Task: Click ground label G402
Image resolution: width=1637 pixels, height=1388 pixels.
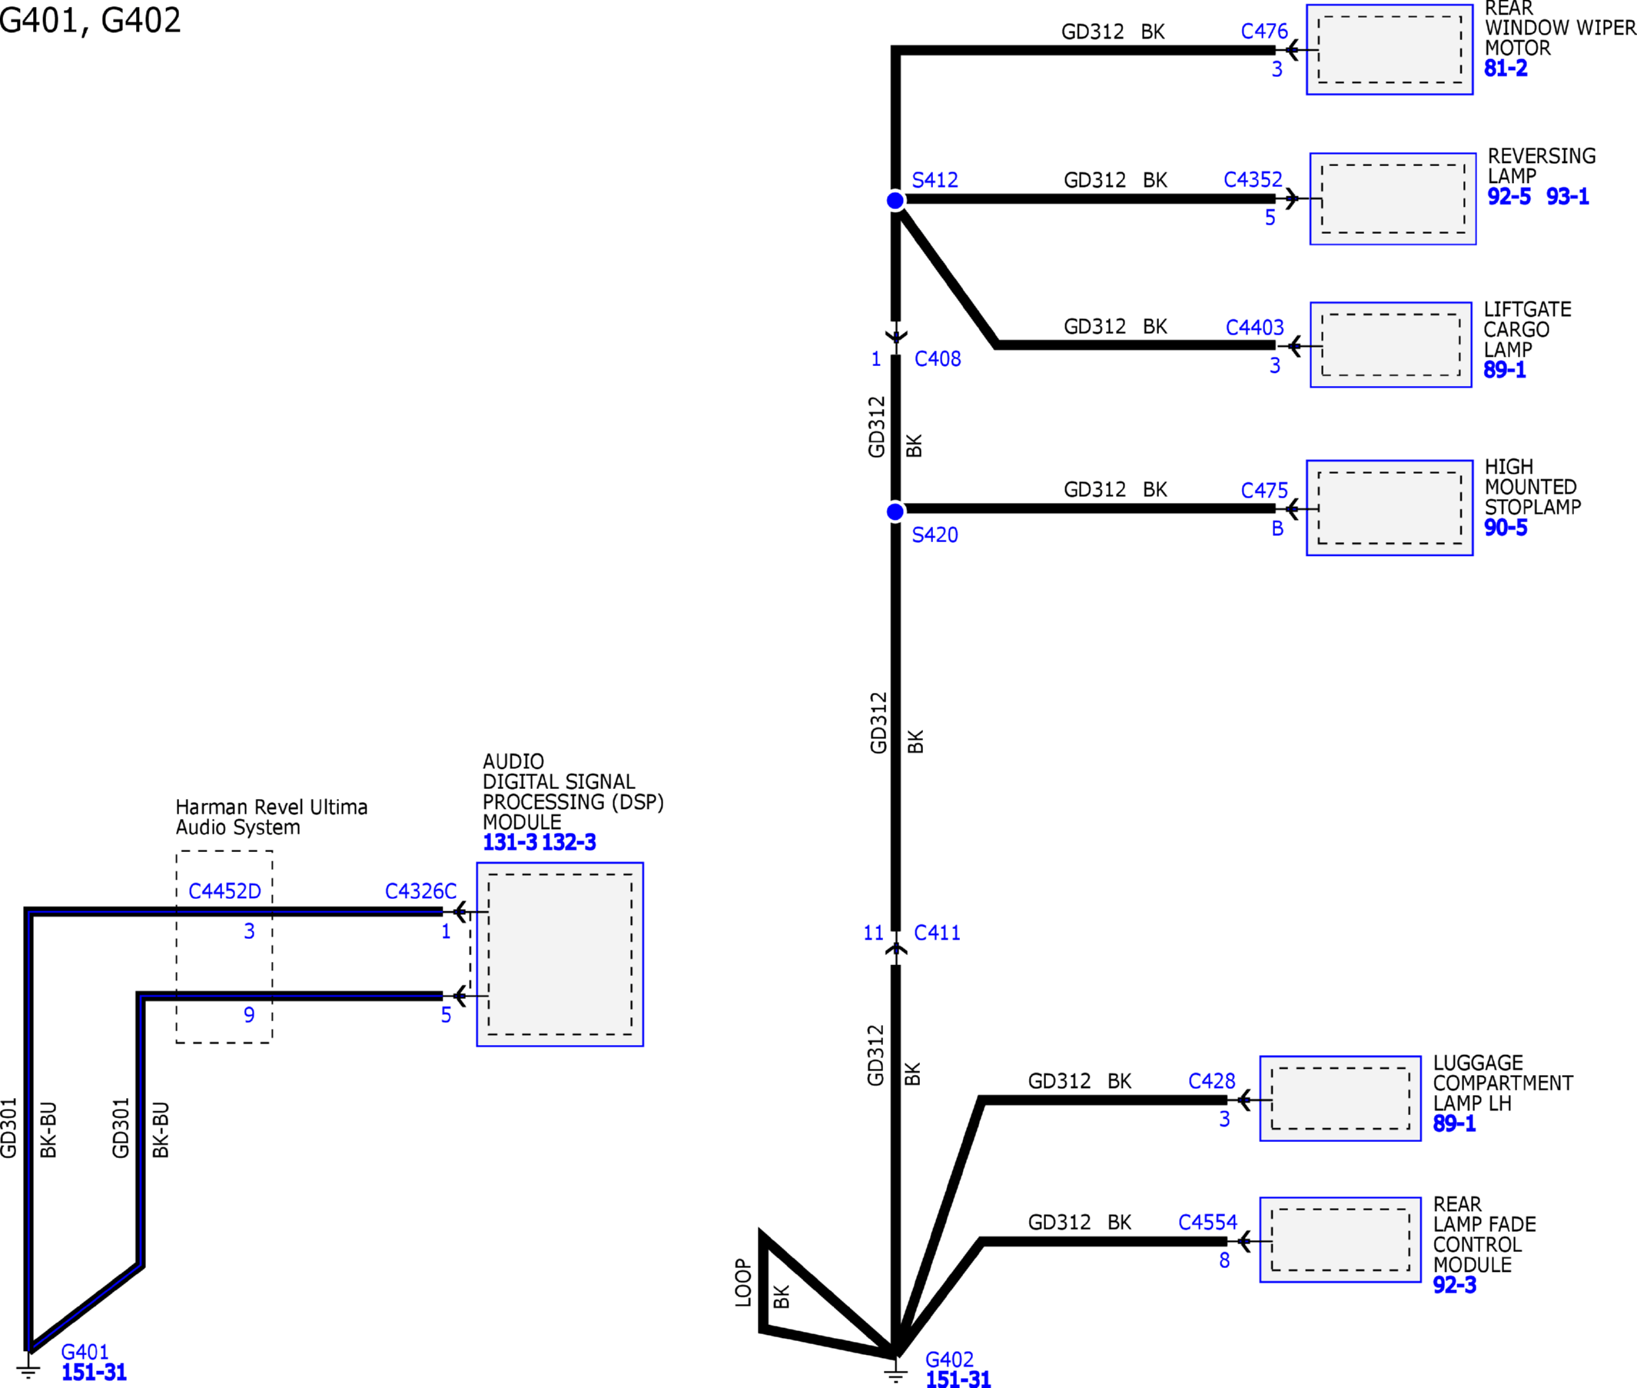Action: point(949,1359)
